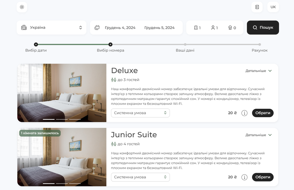The width and height of the screenshot is (294, 190).
Task: Expand Детальніше for the Deluxe room
Action: [x=259, y=71]
